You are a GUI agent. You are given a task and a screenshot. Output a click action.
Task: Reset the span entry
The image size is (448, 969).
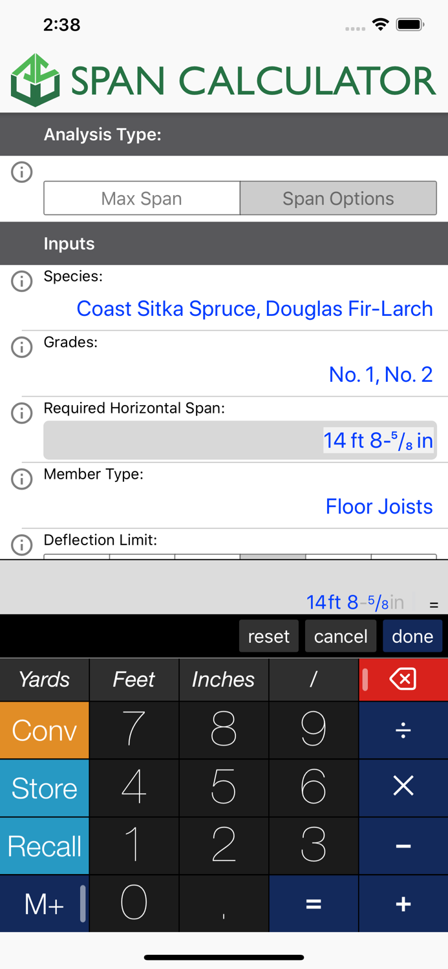tap(269, 636)
